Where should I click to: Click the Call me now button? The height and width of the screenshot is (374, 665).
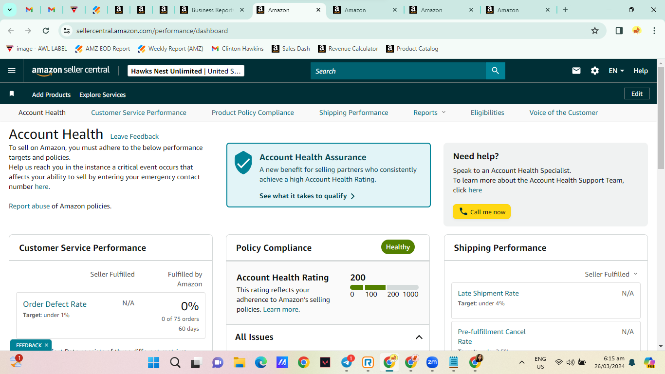481,212
